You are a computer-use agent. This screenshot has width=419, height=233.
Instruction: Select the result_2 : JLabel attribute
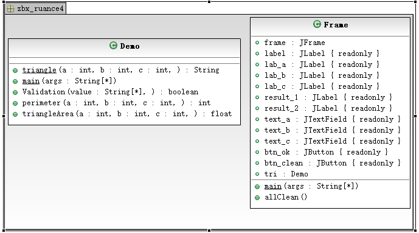pos(328,108)
